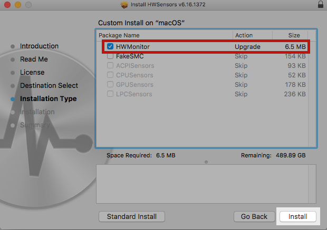Select the CPUSensors row name
The image size is (327, 230).
(134, 75)
